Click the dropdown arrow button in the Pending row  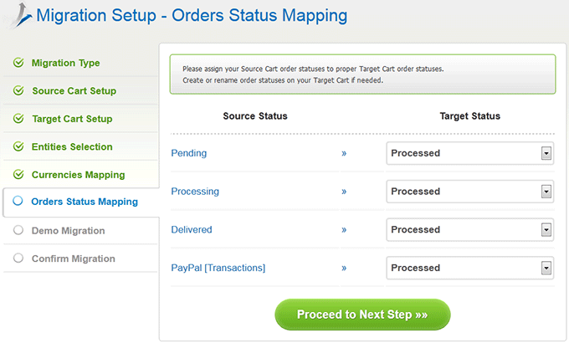(x=546, y=153)
